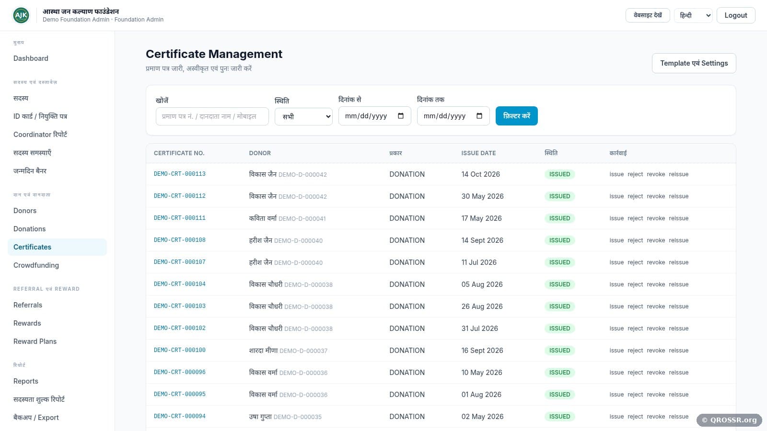Click ISSUE DATE column header
The image size is (767, 431).
[x=478, y=153]
